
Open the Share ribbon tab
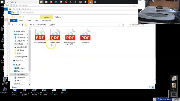[x=29, y=20]
